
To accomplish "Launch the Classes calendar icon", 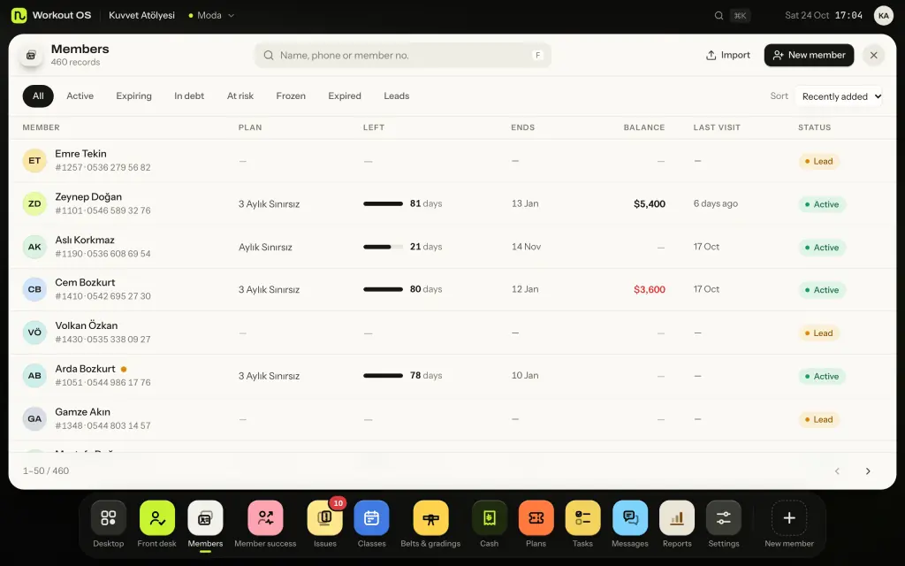I will tap(372, 517).
